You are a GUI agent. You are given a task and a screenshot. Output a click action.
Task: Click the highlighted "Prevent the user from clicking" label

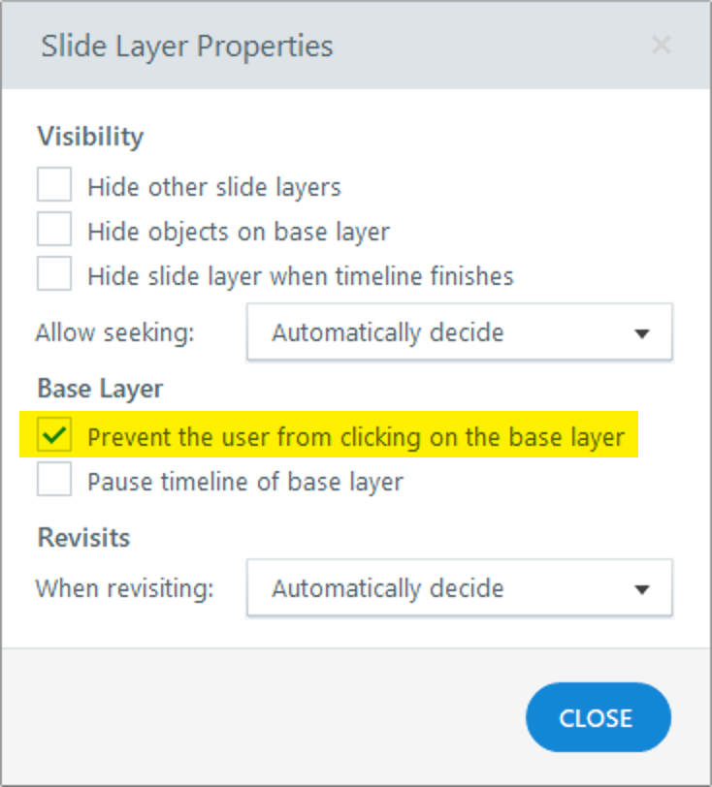(355, 437)
